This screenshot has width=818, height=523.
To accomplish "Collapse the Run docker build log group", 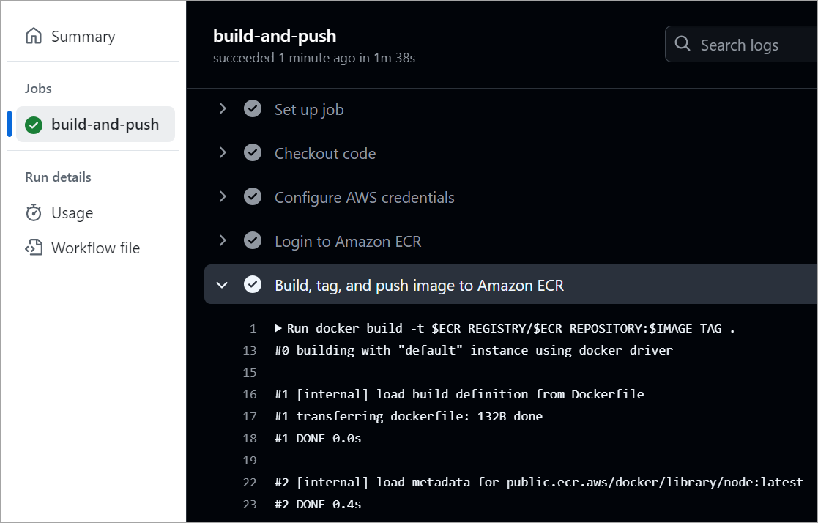I will point(278,327).
